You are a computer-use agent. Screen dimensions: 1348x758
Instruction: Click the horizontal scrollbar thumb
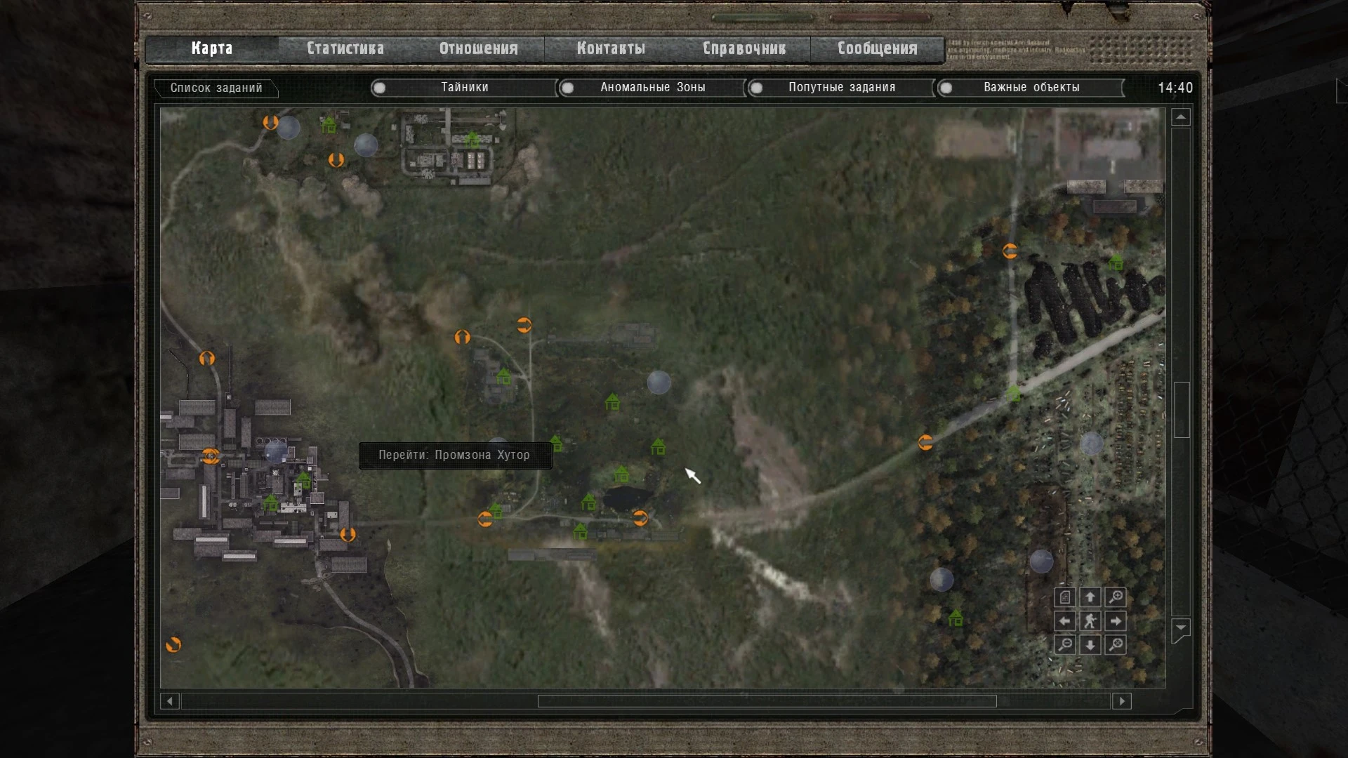pyautogui.click(x=767, y=701)
